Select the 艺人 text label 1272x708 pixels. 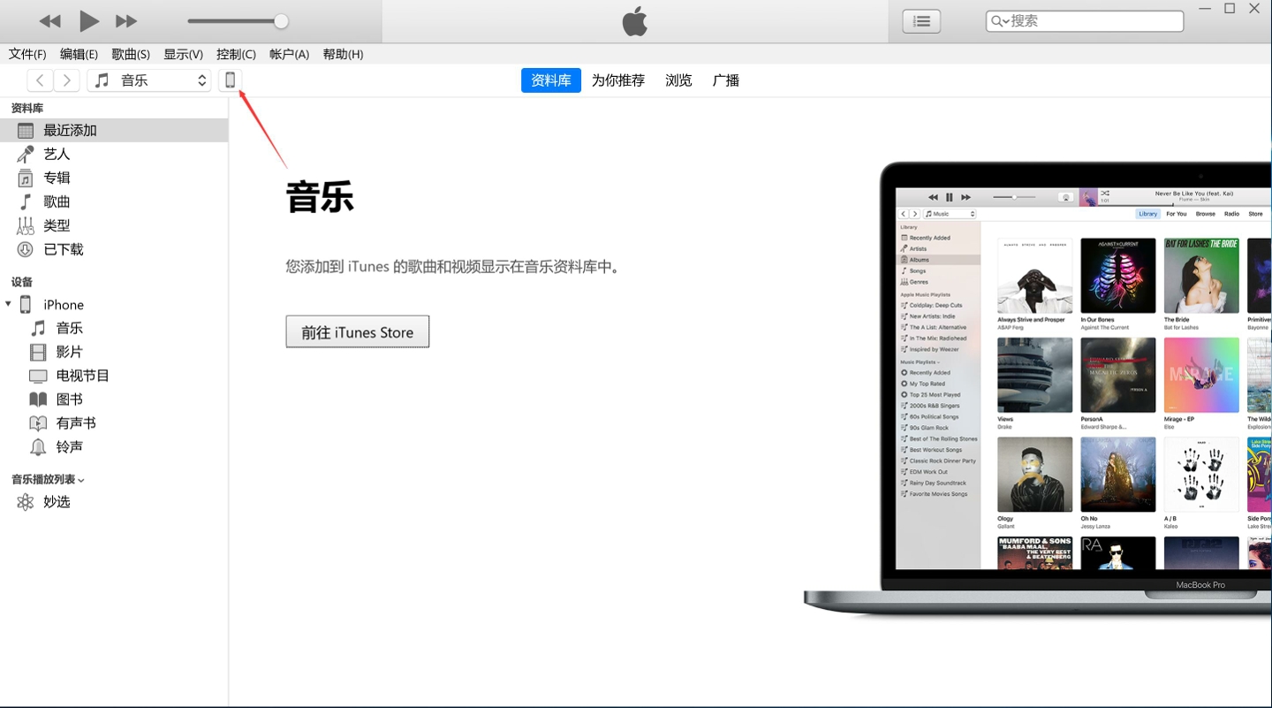pyautogui.click(x=57, y=154)
